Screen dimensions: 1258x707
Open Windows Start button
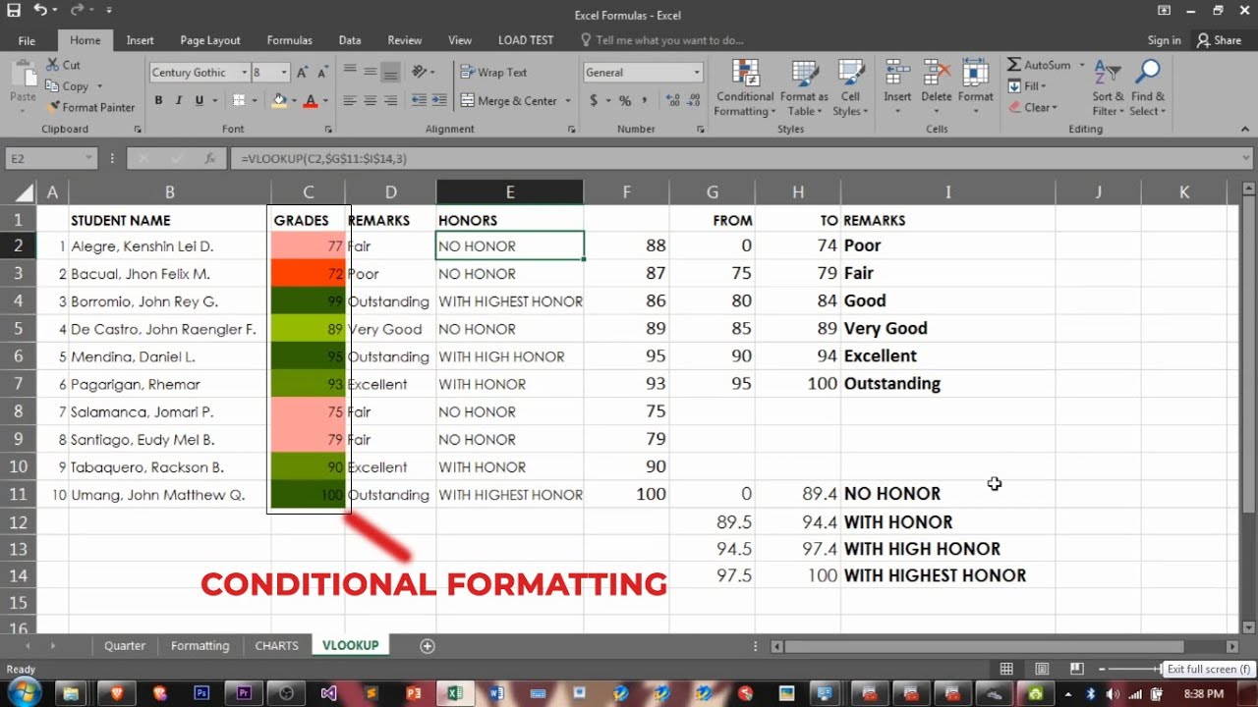(x=23, y=691)
